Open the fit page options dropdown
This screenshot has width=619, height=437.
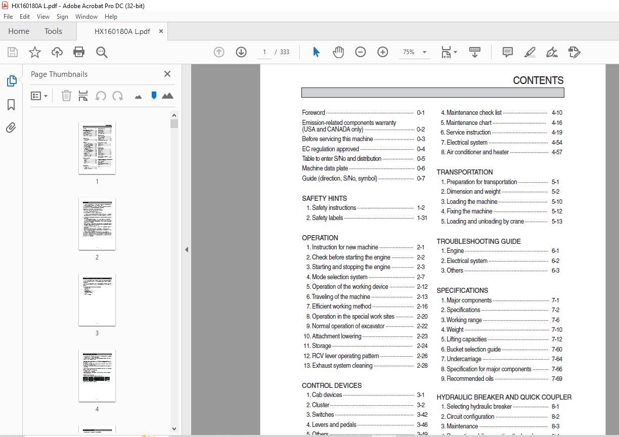point(449,52)
